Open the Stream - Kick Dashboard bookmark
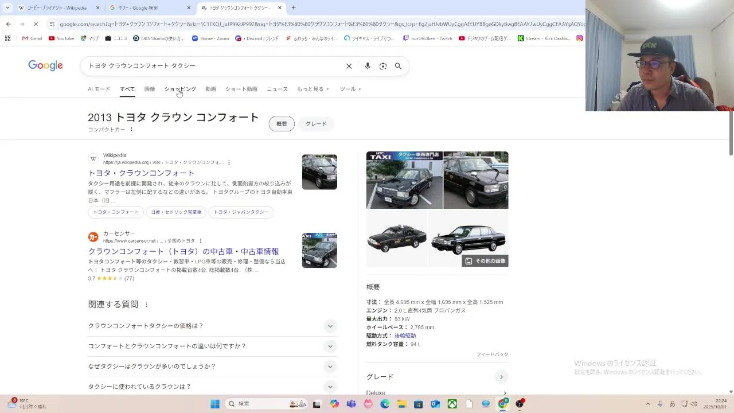 pos(544,38)
